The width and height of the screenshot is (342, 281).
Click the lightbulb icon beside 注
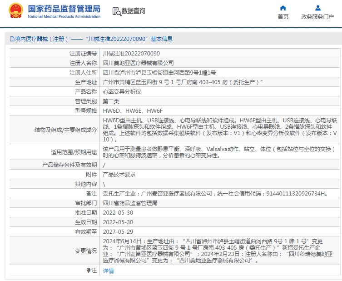pos(89,270)
